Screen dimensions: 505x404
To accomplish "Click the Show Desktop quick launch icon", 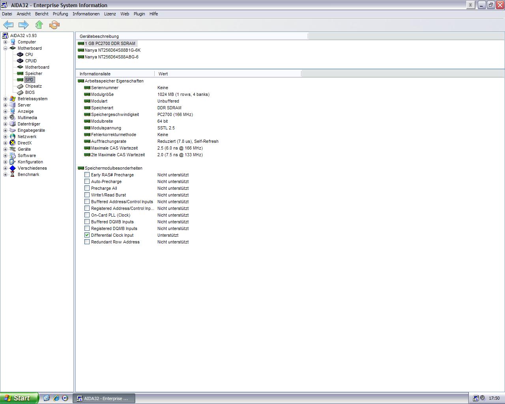I will click(47, 398).
